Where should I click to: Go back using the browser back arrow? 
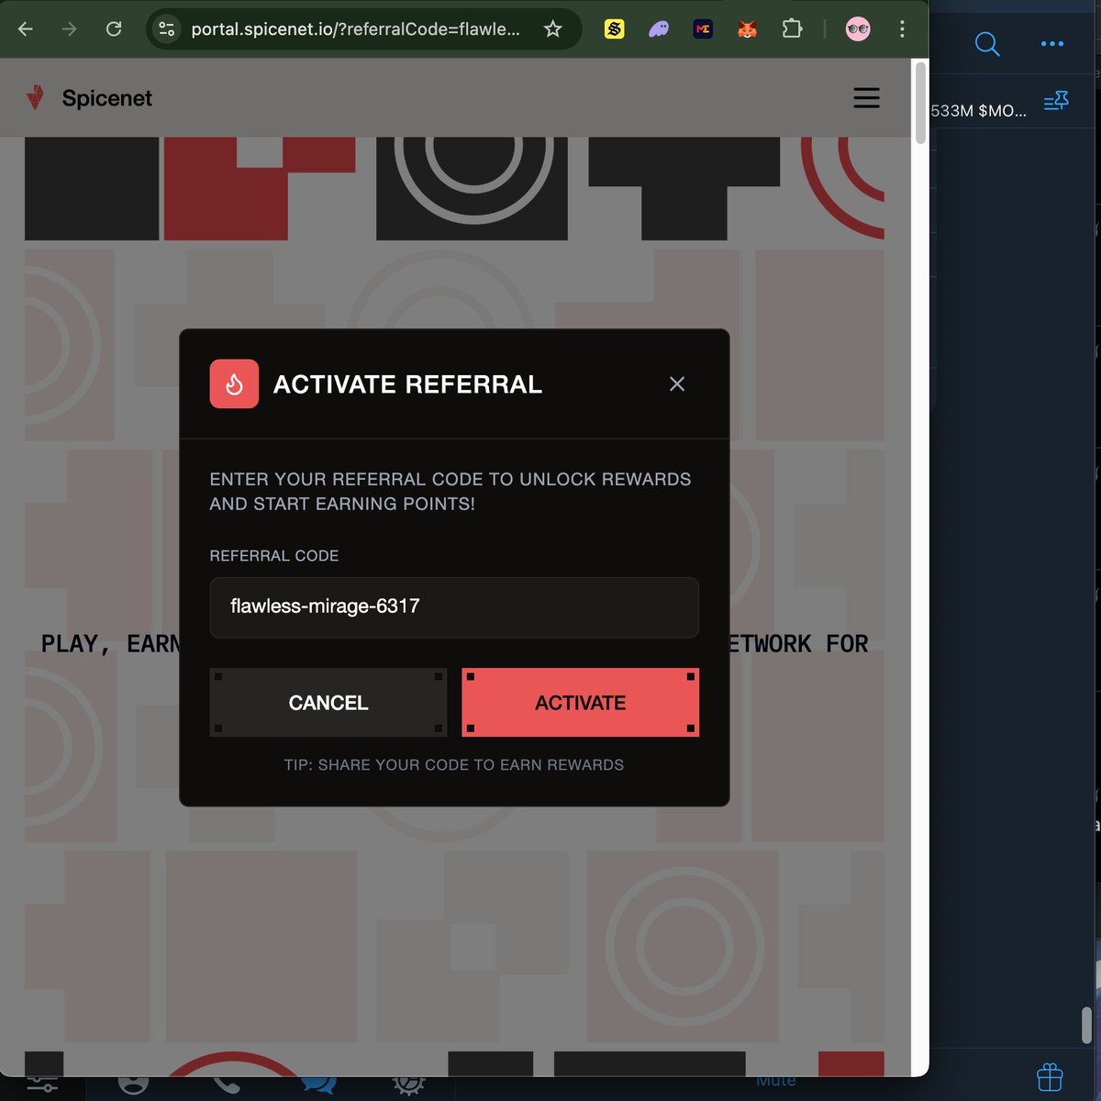26,29
